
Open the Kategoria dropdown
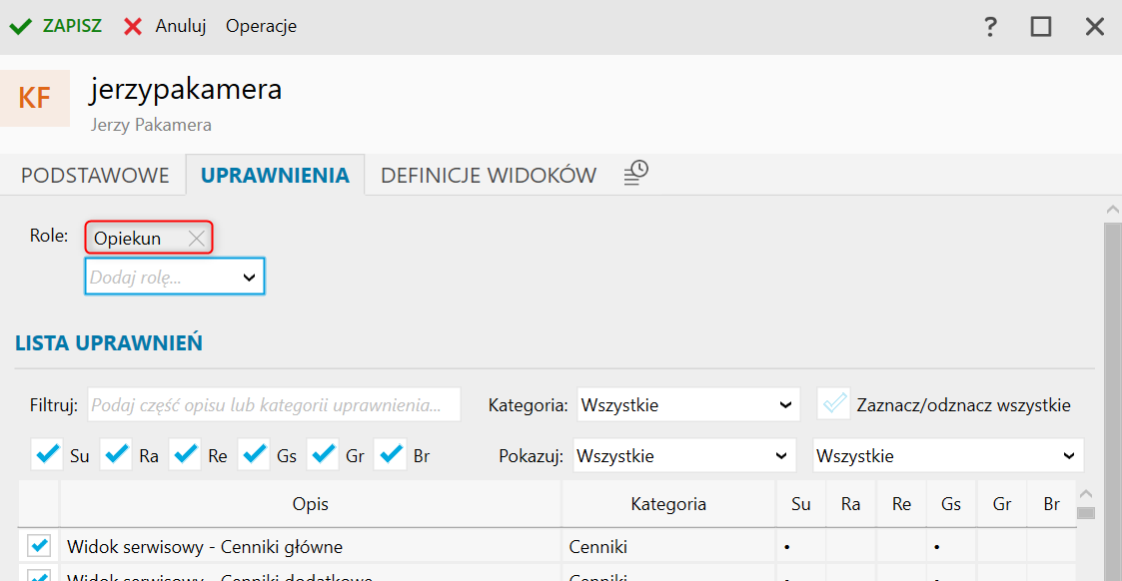pyautogui.click(x=688, y=405)
